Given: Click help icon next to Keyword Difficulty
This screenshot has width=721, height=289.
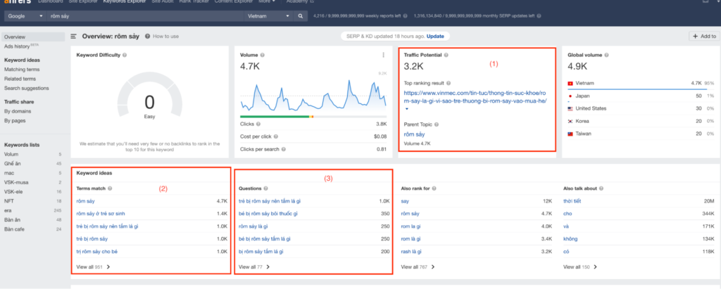Looking at the screenshot, I should pos(125,55).
